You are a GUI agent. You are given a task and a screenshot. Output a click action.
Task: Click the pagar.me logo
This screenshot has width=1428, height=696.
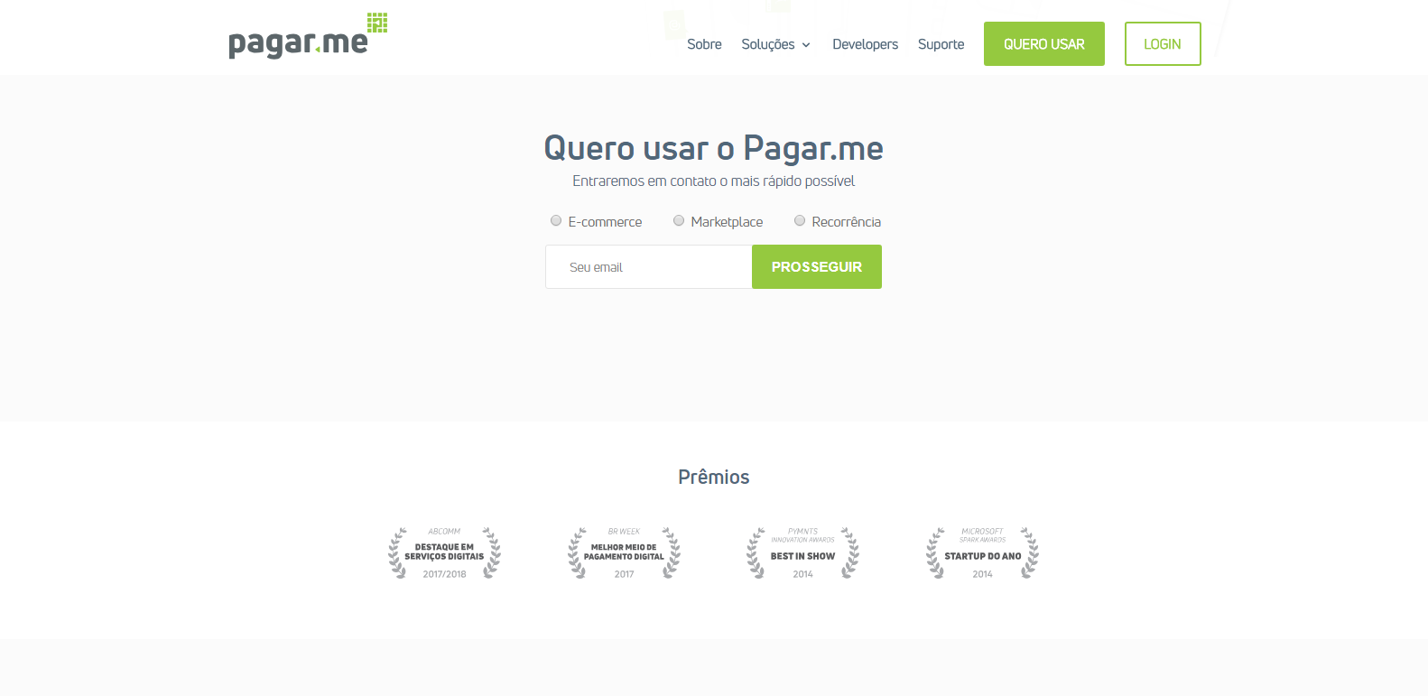point(308,36)
